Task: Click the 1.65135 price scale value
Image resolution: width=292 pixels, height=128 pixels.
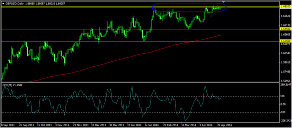Action: click(286, 25)
